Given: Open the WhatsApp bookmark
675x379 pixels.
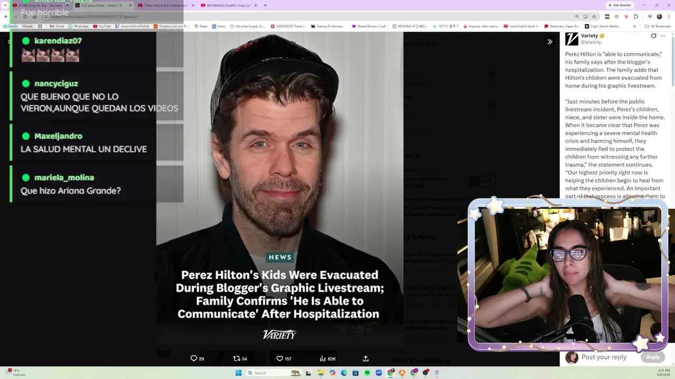Looking at the screenshot, I should pyautogui.click(x=79, y=26).
